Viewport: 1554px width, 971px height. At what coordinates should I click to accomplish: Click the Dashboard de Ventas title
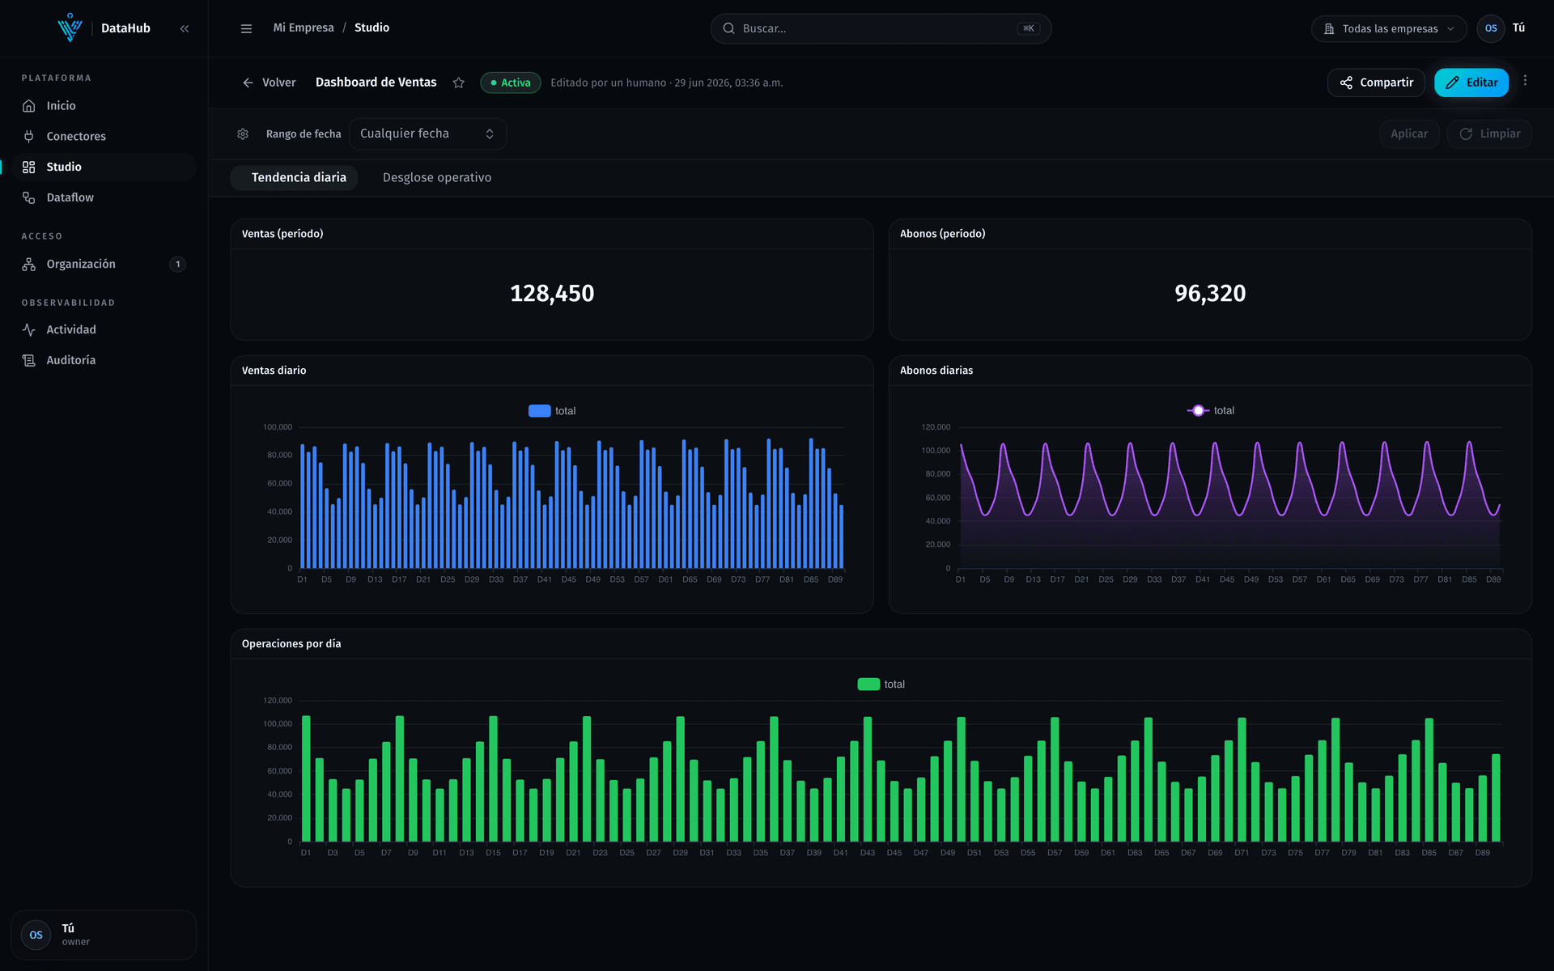tap(376, 83)
